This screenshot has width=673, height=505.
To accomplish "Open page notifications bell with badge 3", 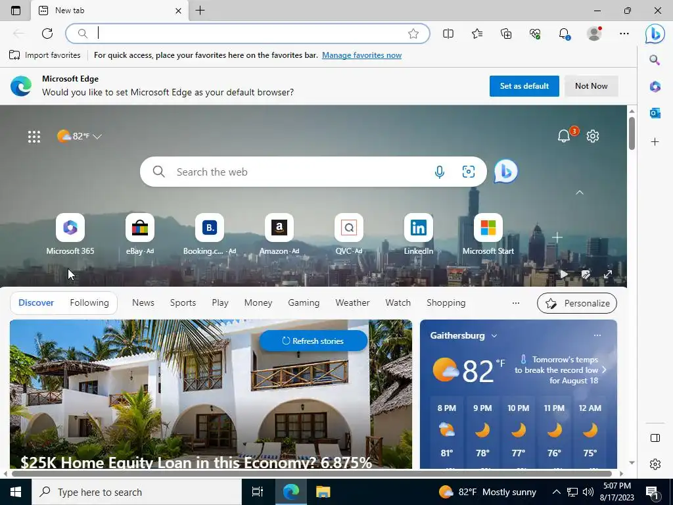I will click(565, 136).
